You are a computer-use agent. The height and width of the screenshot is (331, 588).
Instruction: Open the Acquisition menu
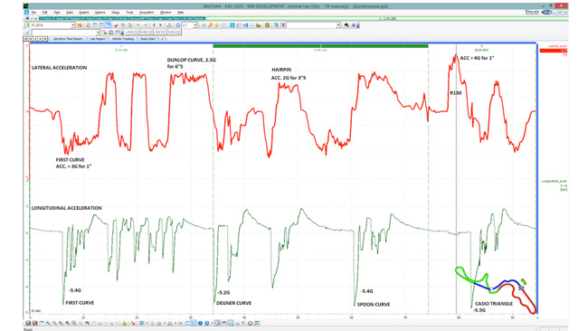[147, 13]
